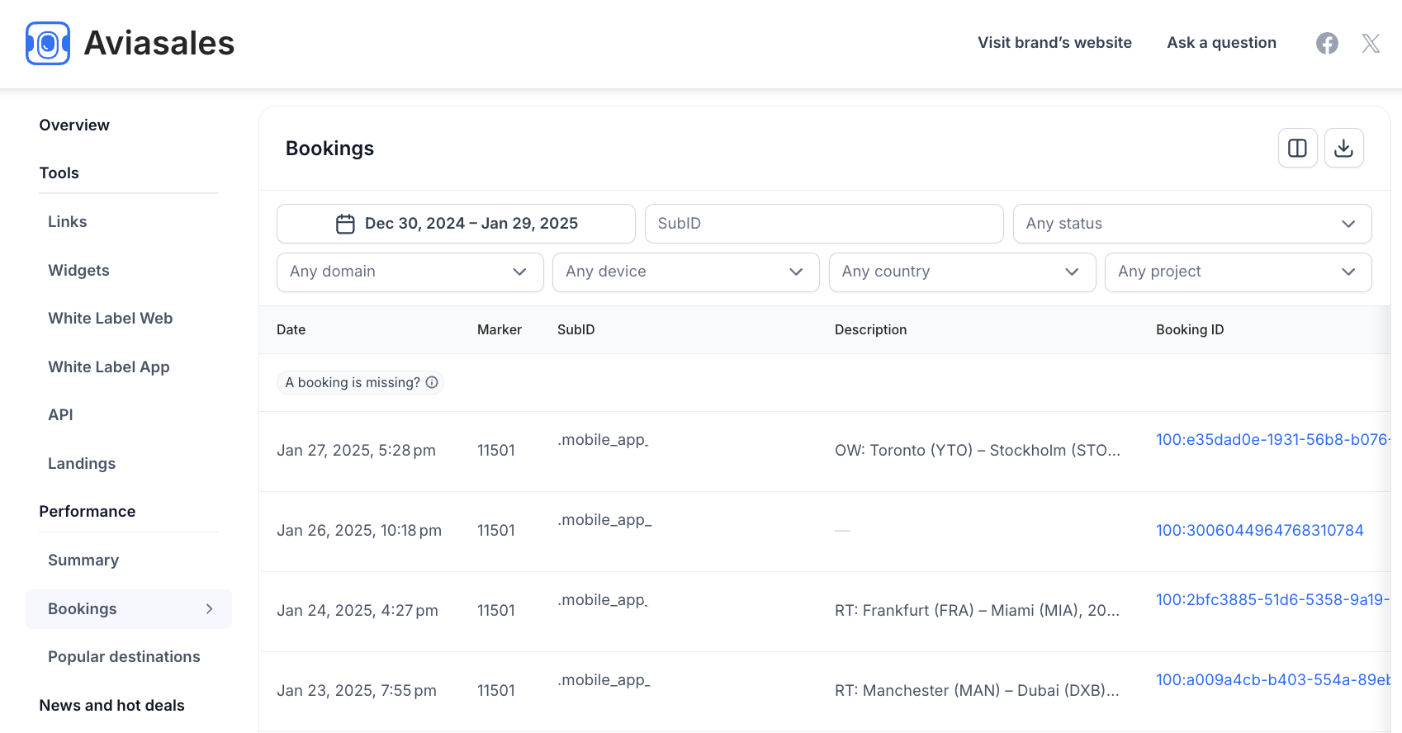This screenshot has width=1402, height=733.
Task: Open the Any status dropdown
Action: point(1191,224)
